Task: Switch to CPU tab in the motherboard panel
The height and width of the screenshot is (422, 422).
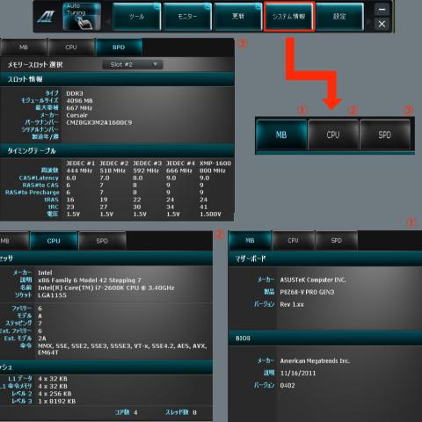Action: point(293,240)
